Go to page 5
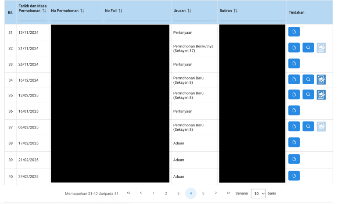 pyautogui.click(x=203, y=193)
